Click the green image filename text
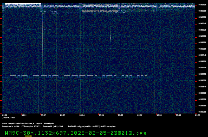 coord(75,133)
